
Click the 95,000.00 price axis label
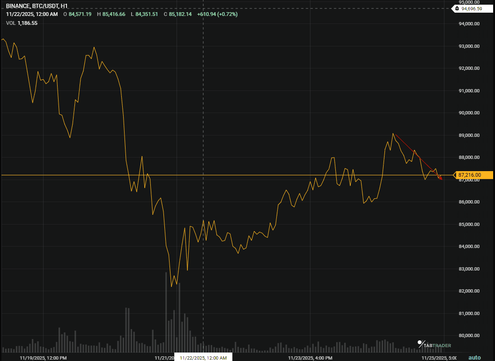pos(468,3)
